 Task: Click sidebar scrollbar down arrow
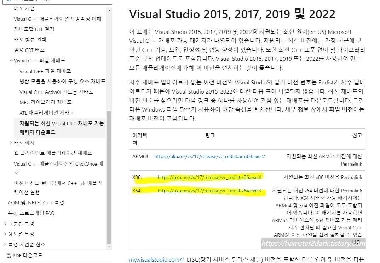(109, 246)
